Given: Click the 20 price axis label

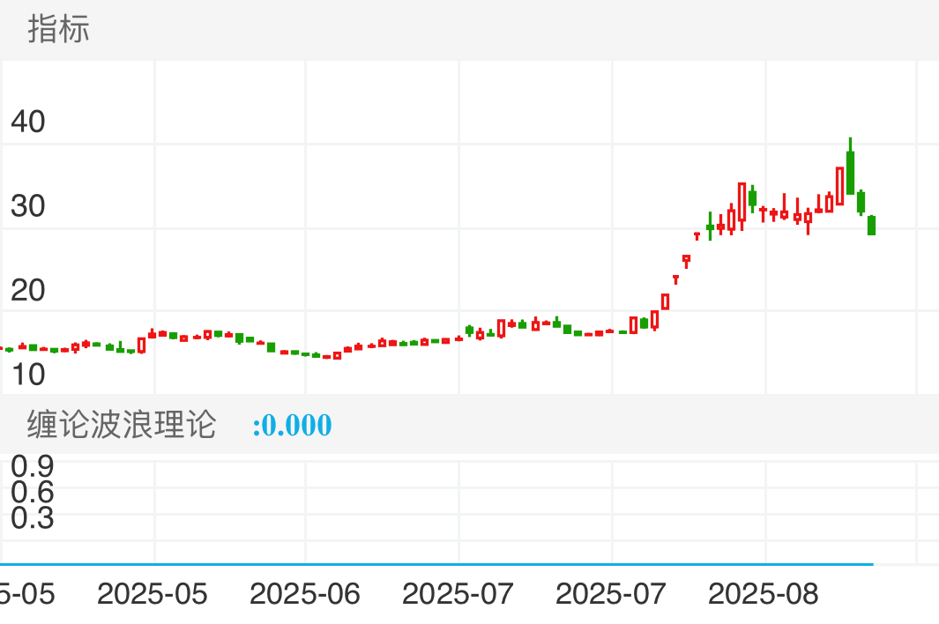Looking at the screenshot, I should tap(28, 291).
